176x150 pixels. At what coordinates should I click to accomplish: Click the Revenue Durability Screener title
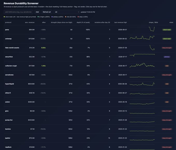click(x=21, y=3)
